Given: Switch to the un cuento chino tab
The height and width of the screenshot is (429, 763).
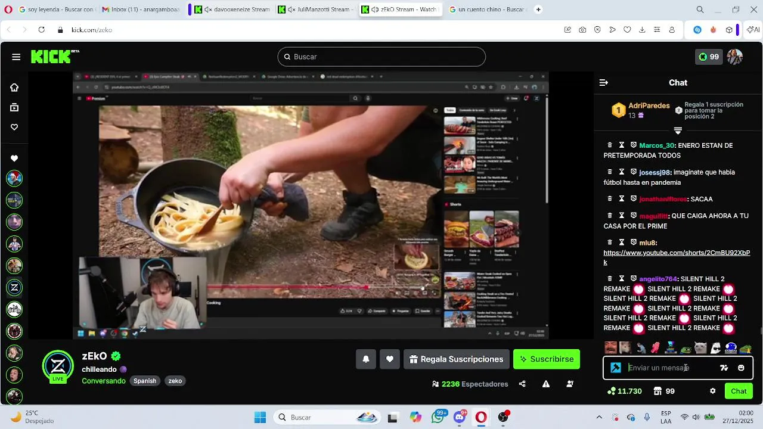Looking at the screenshot, I should coord(486,10).
